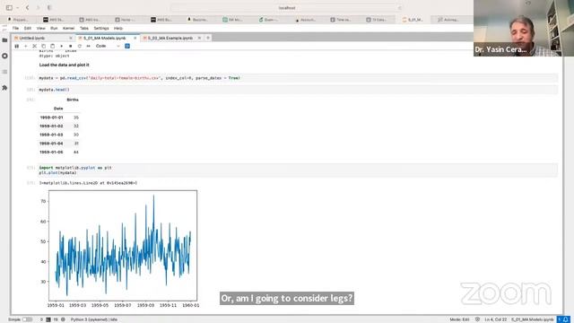Interrupt the kernel with the stop icon
The width and height of the screenshot is (574, 323).
[x=70, y=46]
